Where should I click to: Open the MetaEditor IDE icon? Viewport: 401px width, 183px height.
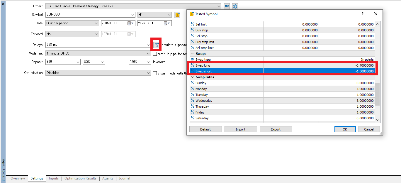227,6
